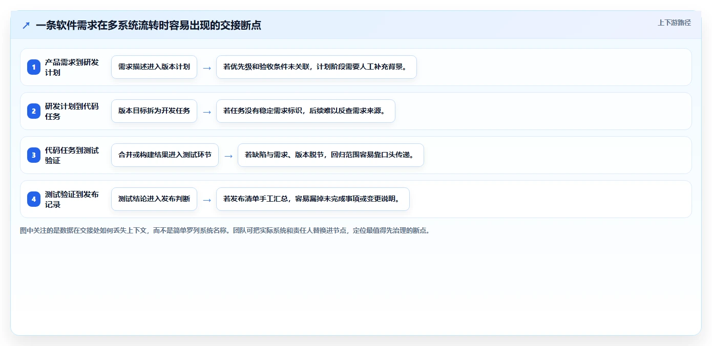Click the 代码任务到测试验证 step label
The height and width of the screenshot is (346, 712).
pyautogui.click(x=72, y=155)
